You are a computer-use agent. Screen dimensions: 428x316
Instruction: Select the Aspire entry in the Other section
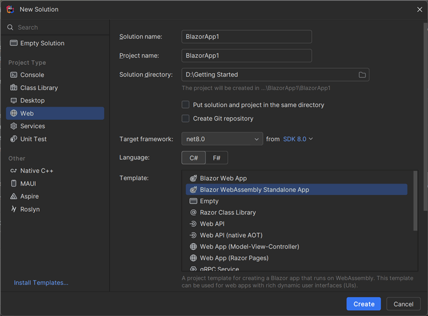pos(55,196)
